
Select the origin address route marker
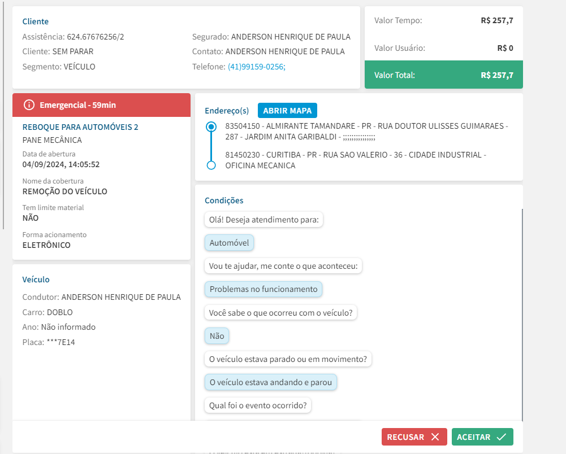pyautogui.click(x=211, y=127)
